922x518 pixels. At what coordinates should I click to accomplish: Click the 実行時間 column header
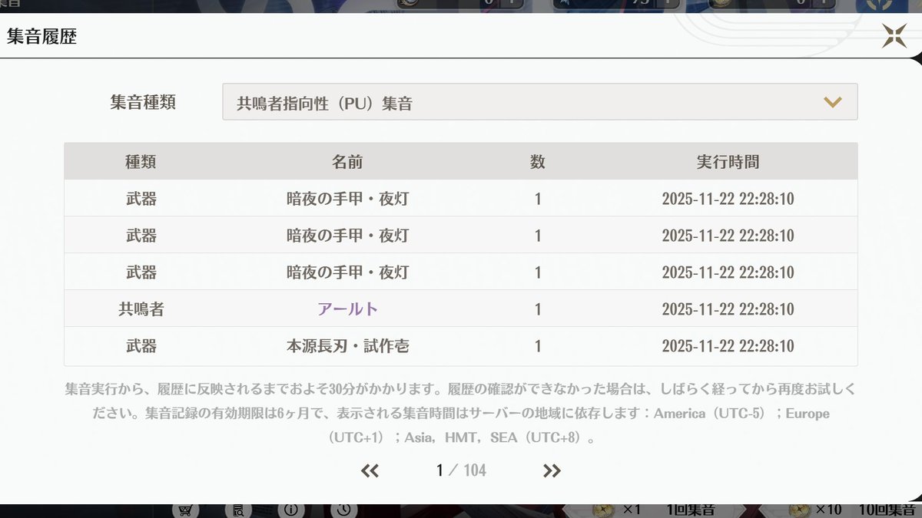point(727,162)
